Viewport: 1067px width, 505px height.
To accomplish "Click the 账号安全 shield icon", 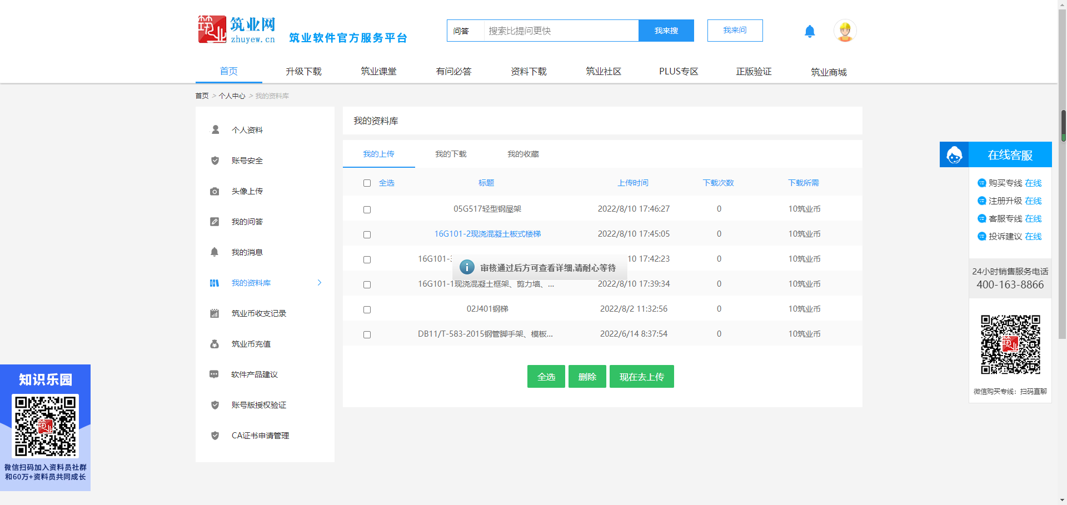I will pos(215,161).
